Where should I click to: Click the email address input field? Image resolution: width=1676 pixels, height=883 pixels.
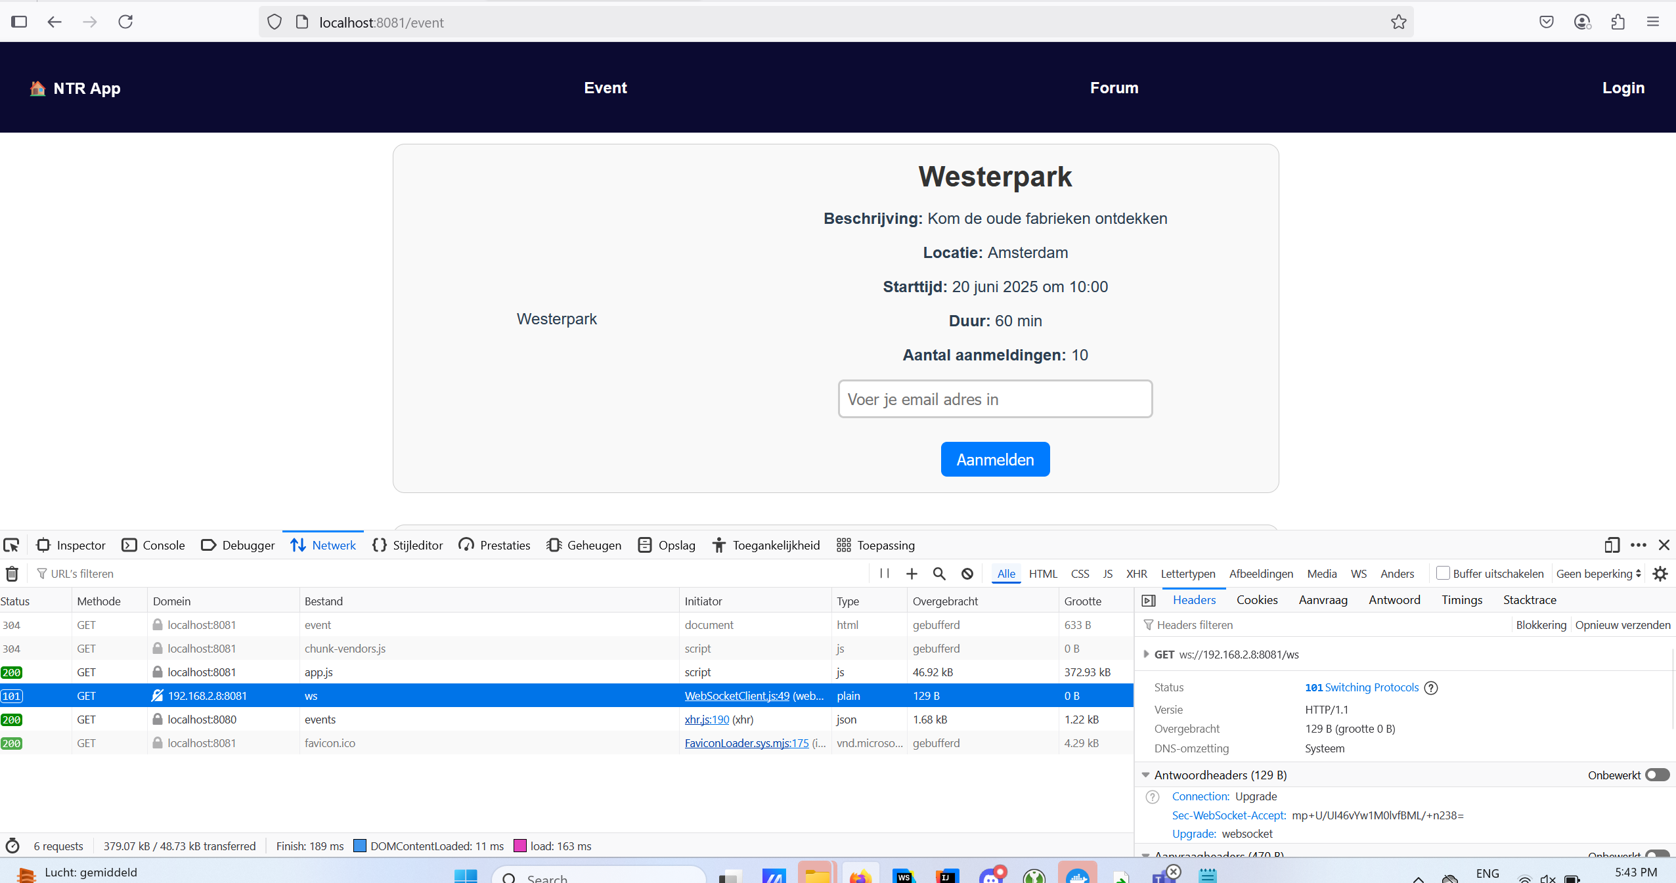coord(995,399)
